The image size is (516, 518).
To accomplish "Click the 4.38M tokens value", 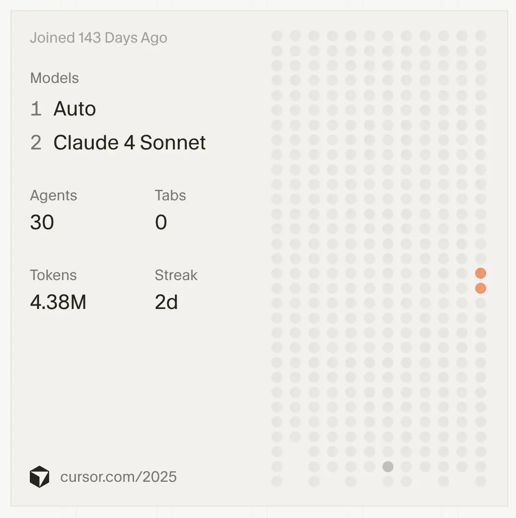I will [x=58, y=302].
